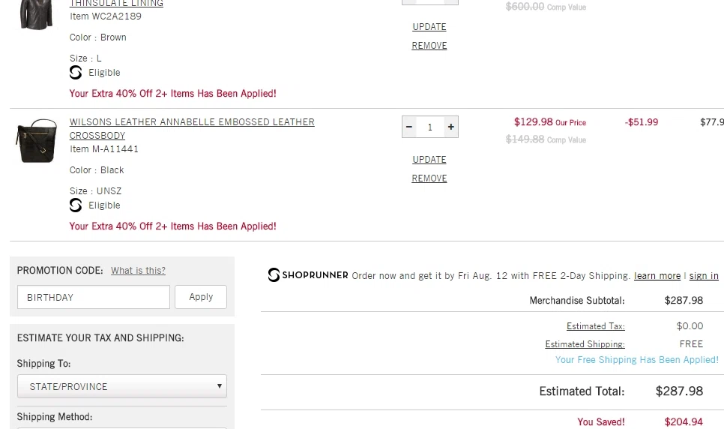Open ShopRunner 'learn more' link

tap(657, 276)
